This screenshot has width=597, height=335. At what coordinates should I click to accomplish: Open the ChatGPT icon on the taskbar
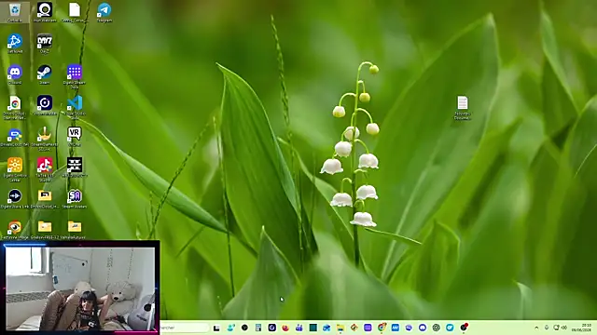click(x=437, y=328)
